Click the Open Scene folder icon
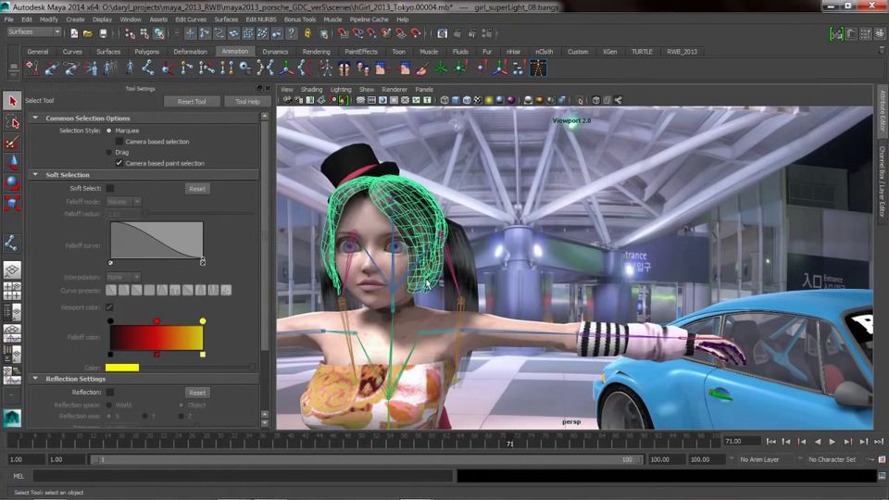 click(88, 33)
